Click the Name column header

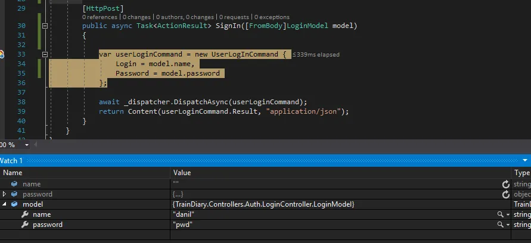pyautogui.click(x=13, y=173)
